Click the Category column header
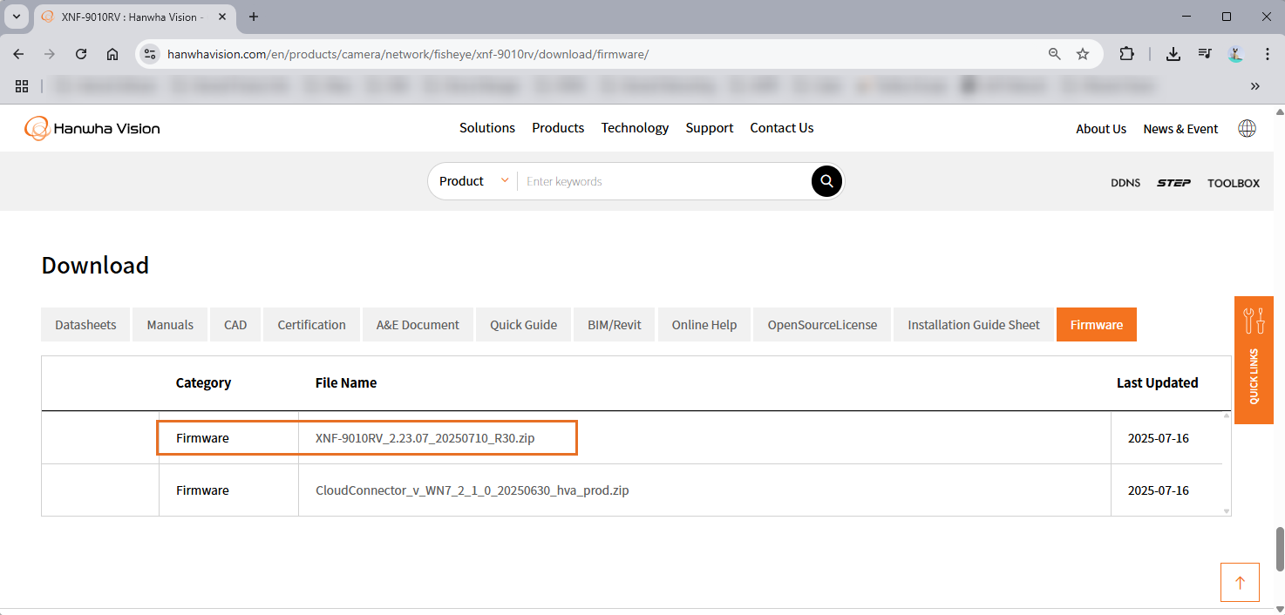 click(x=203, y=382)
